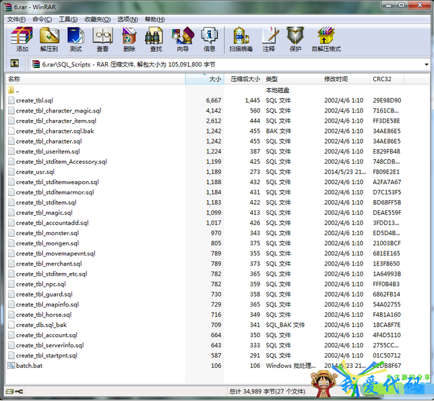
Task: Expand the address bar path dropdown
Action: (427, 65)
